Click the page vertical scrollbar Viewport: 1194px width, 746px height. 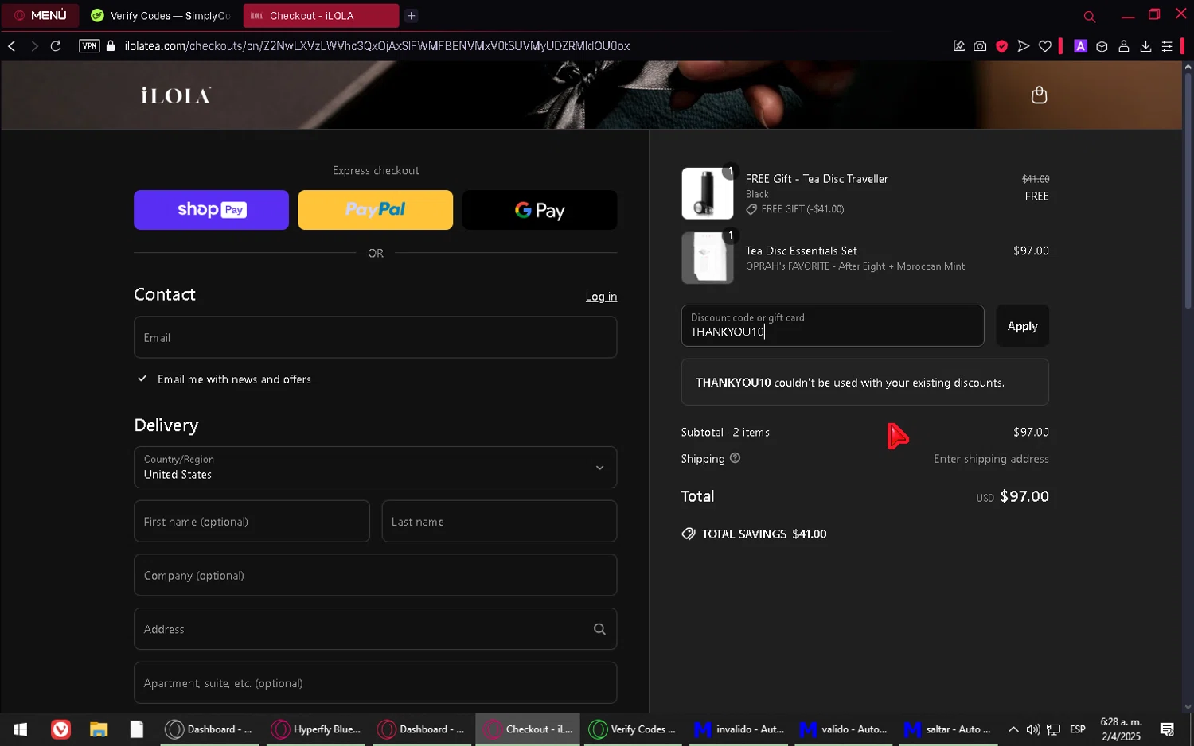[x=1188, y=191]
